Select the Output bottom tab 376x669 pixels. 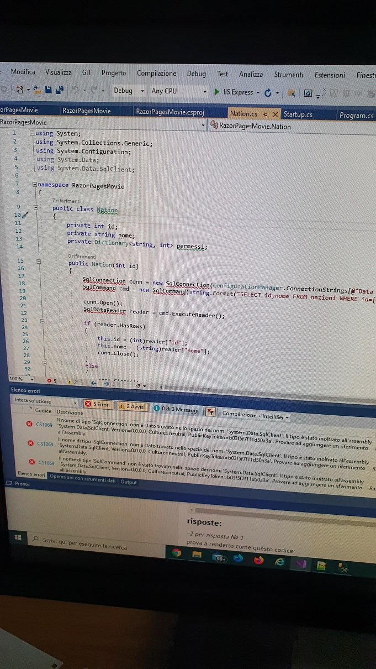tap(129, 482)
